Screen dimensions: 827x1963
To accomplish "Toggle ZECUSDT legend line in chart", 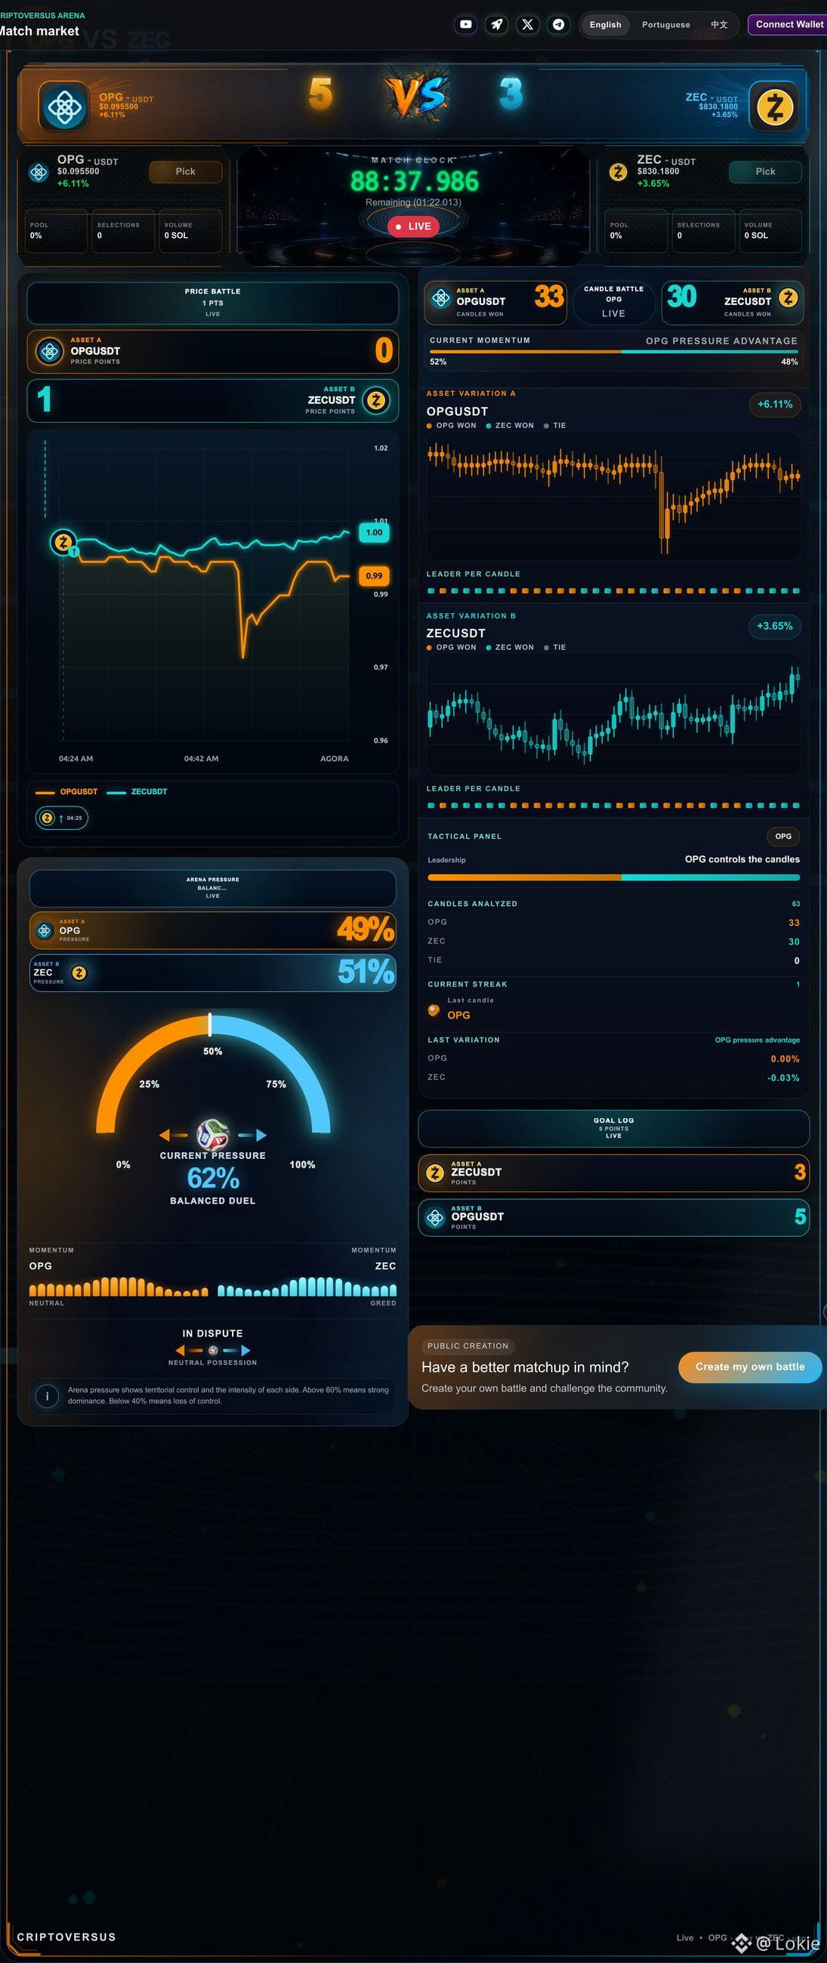I will click(x=137, y=792).
